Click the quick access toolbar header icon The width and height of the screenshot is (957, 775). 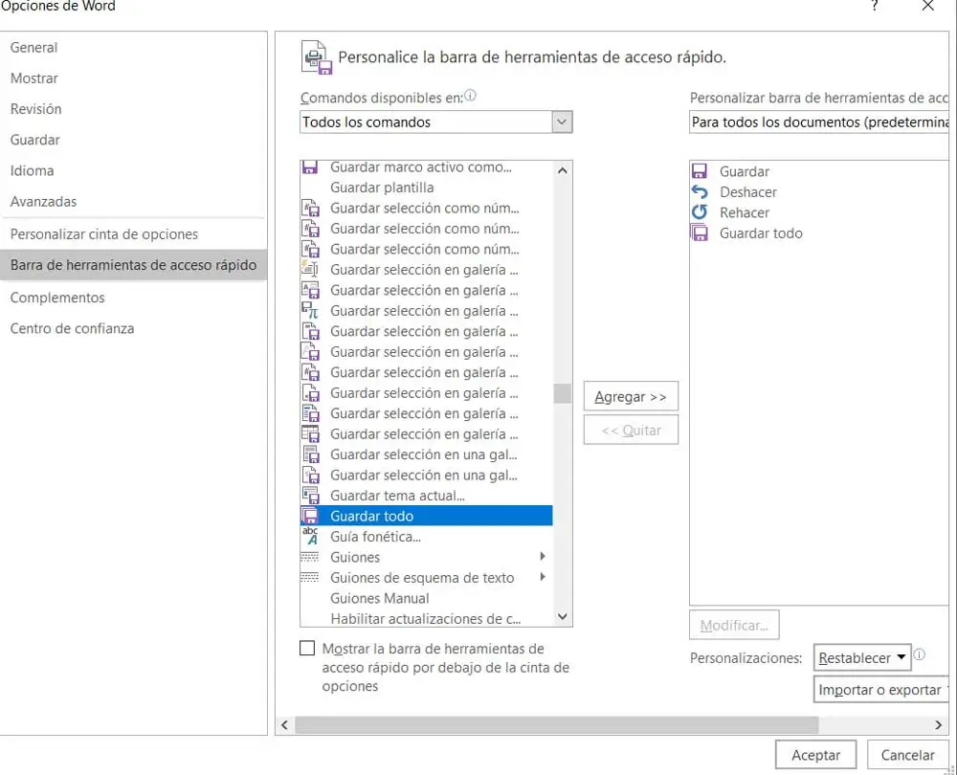pos(317,57)
